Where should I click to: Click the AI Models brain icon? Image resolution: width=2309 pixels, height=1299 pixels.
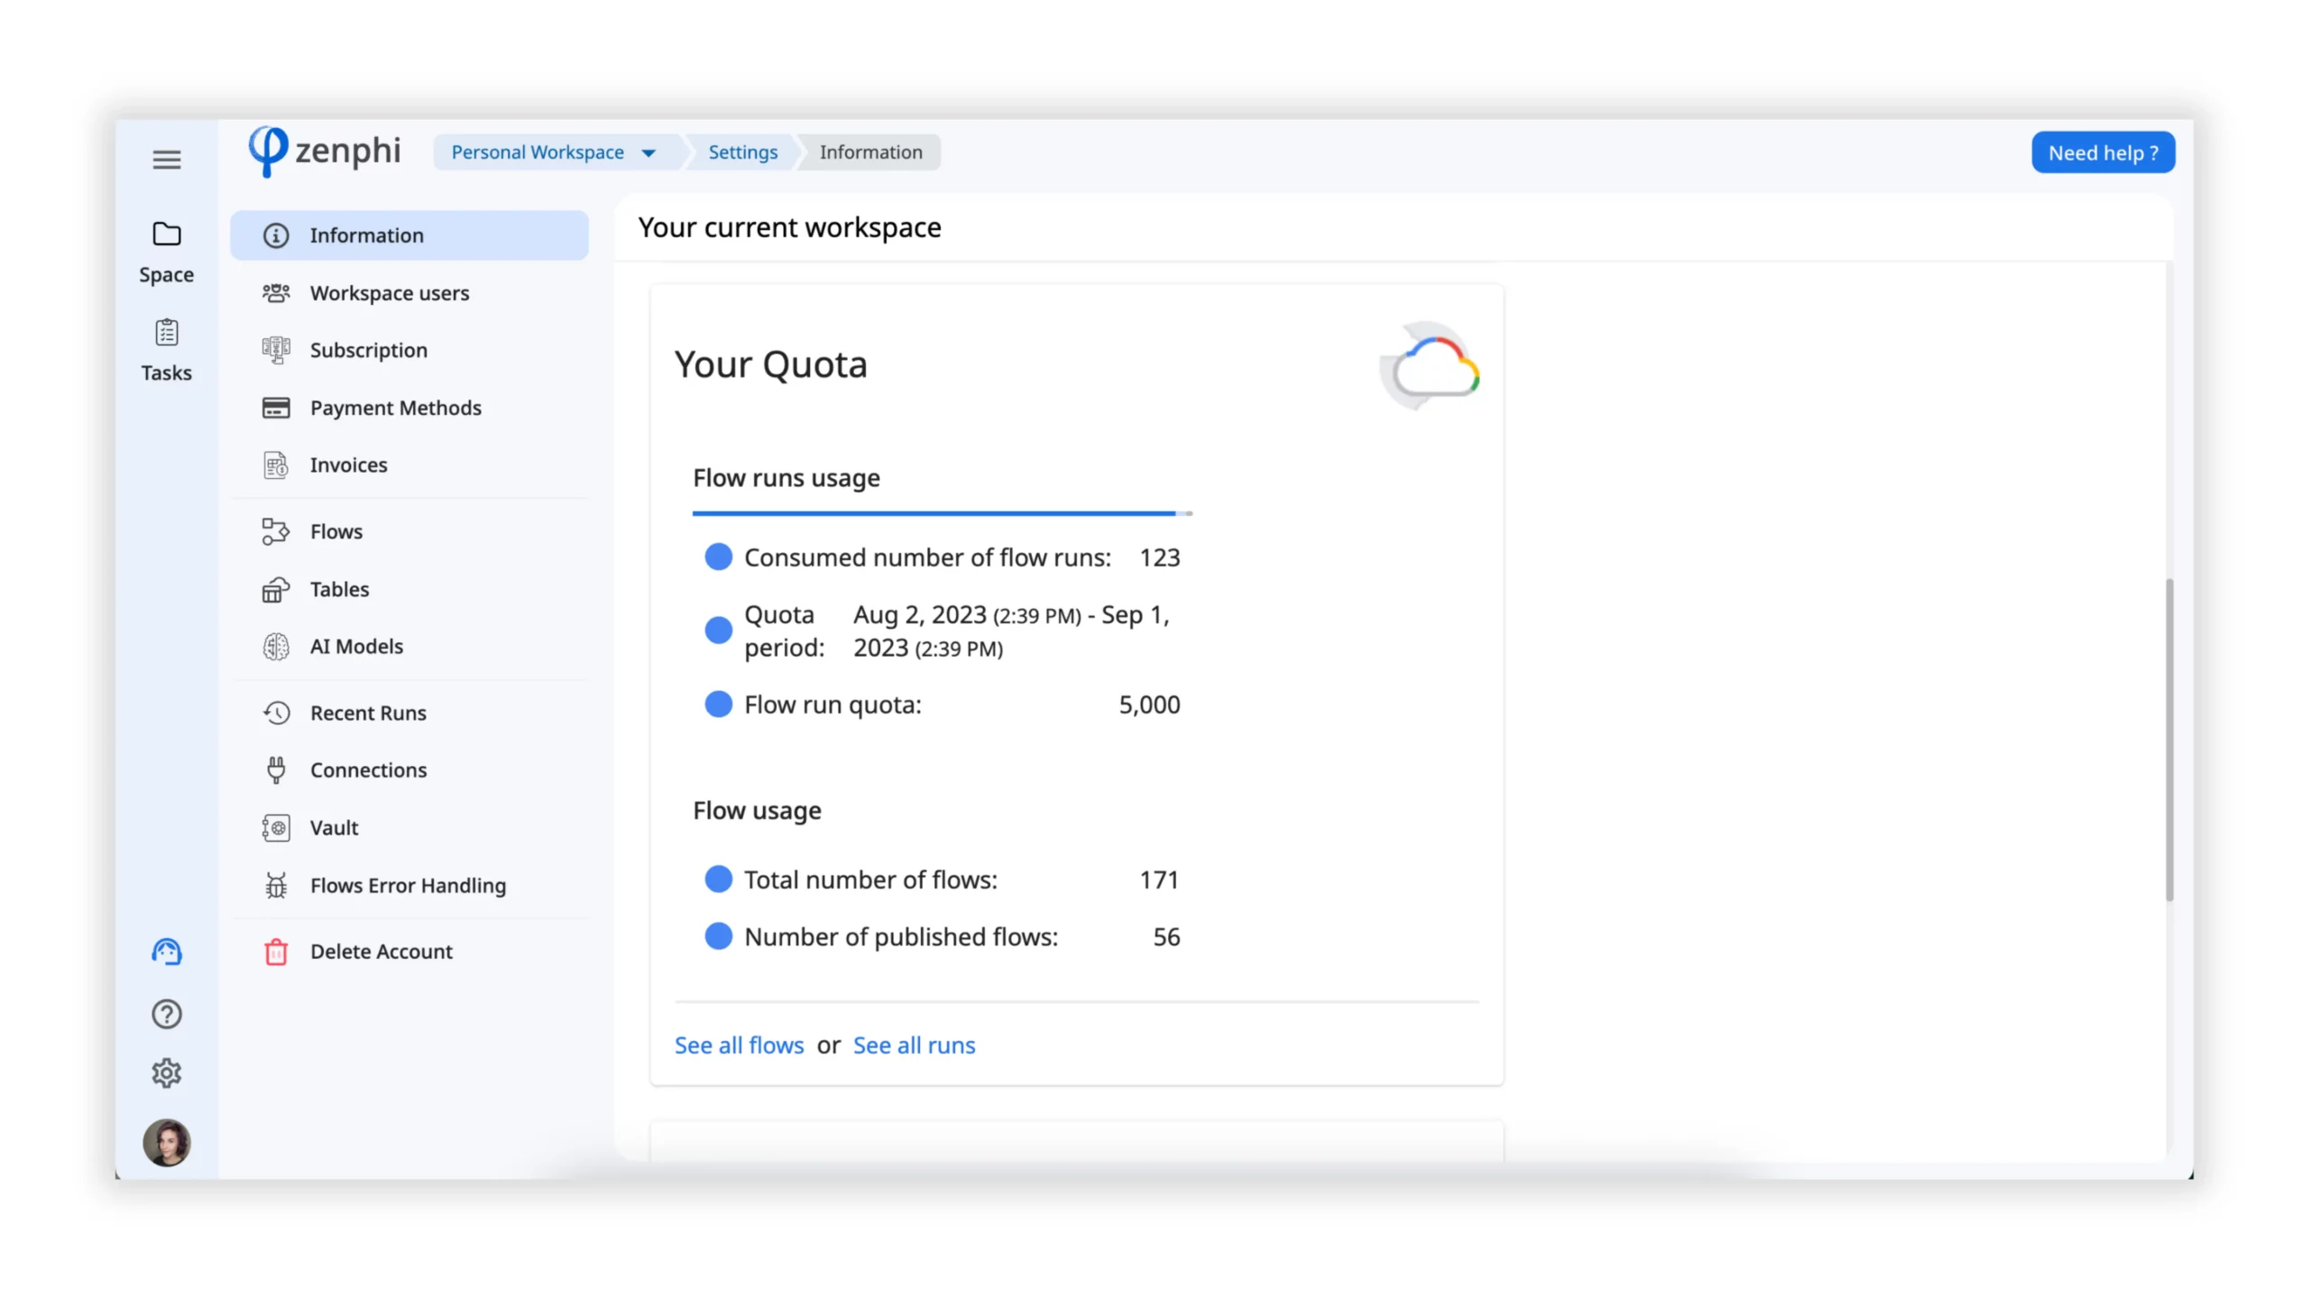[276, 647]
